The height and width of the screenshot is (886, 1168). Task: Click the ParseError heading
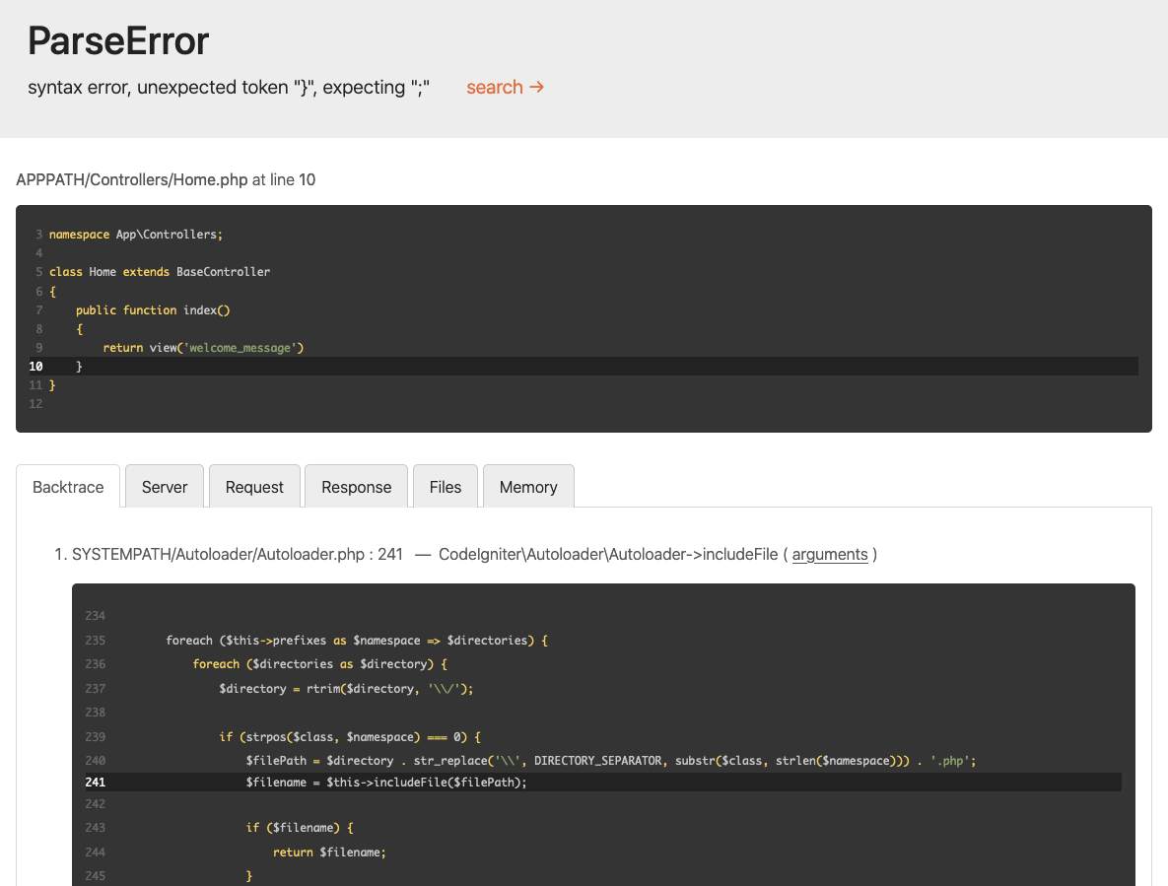pos(117,41)
